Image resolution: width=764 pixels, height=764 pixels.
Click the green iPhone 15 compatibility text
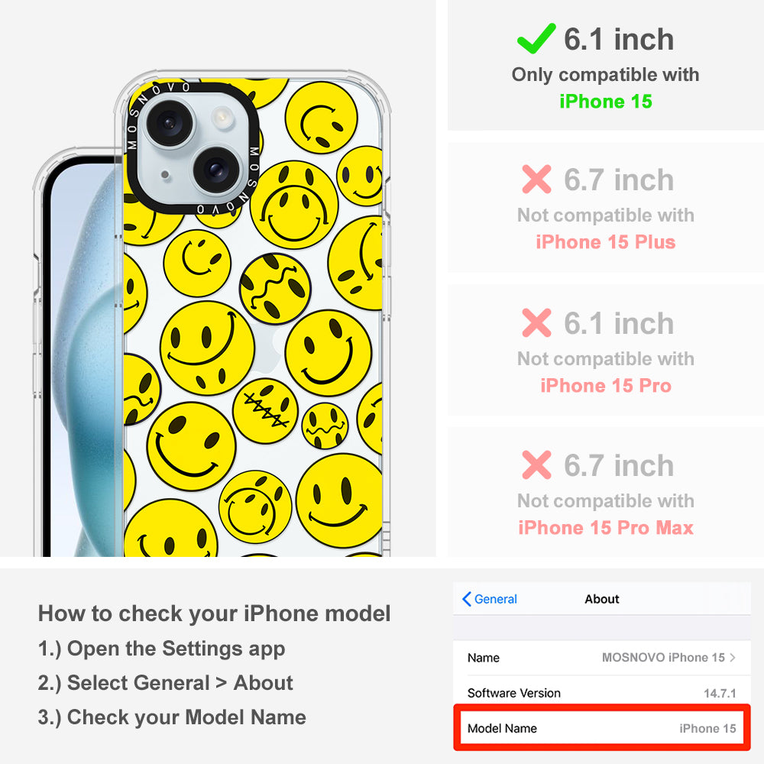click(x=606, y=102)
